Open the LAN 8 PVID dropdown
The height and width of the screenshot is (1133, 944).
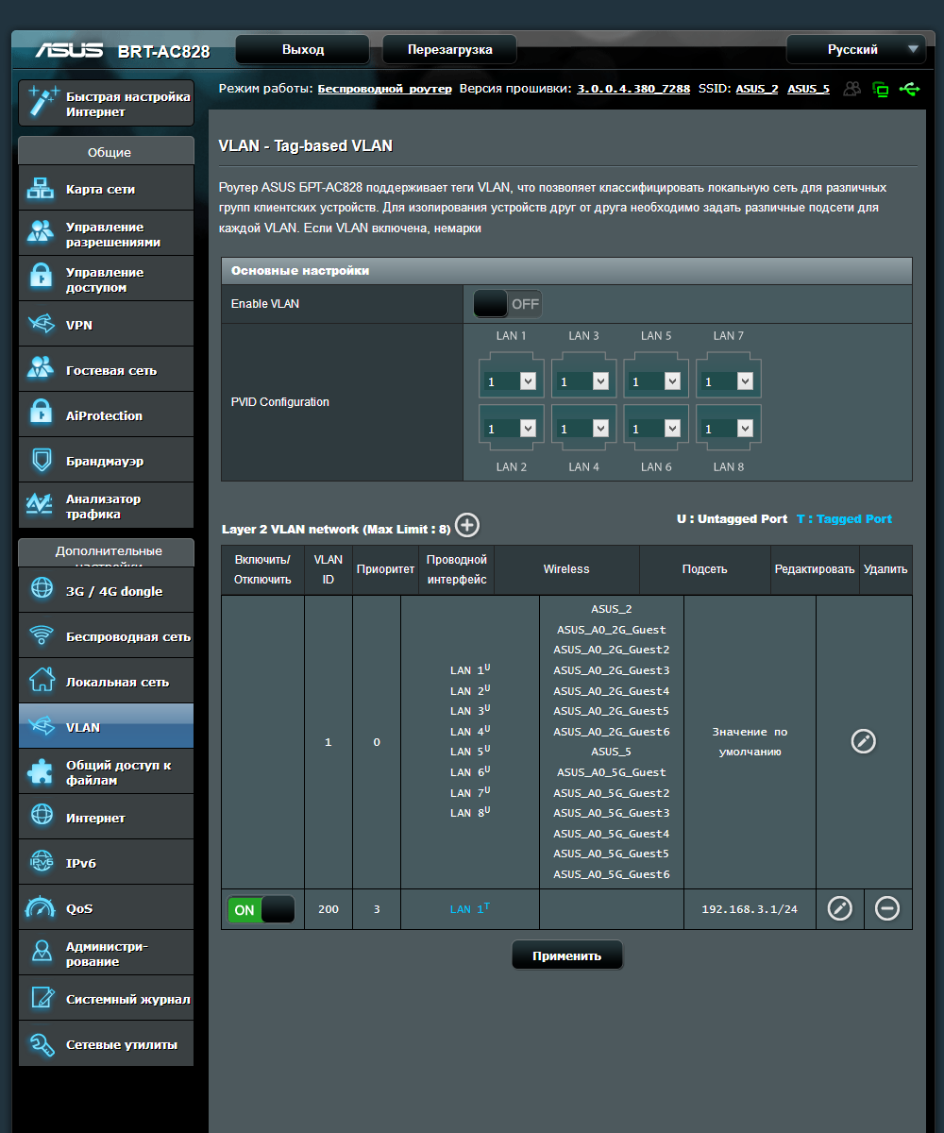728,428
